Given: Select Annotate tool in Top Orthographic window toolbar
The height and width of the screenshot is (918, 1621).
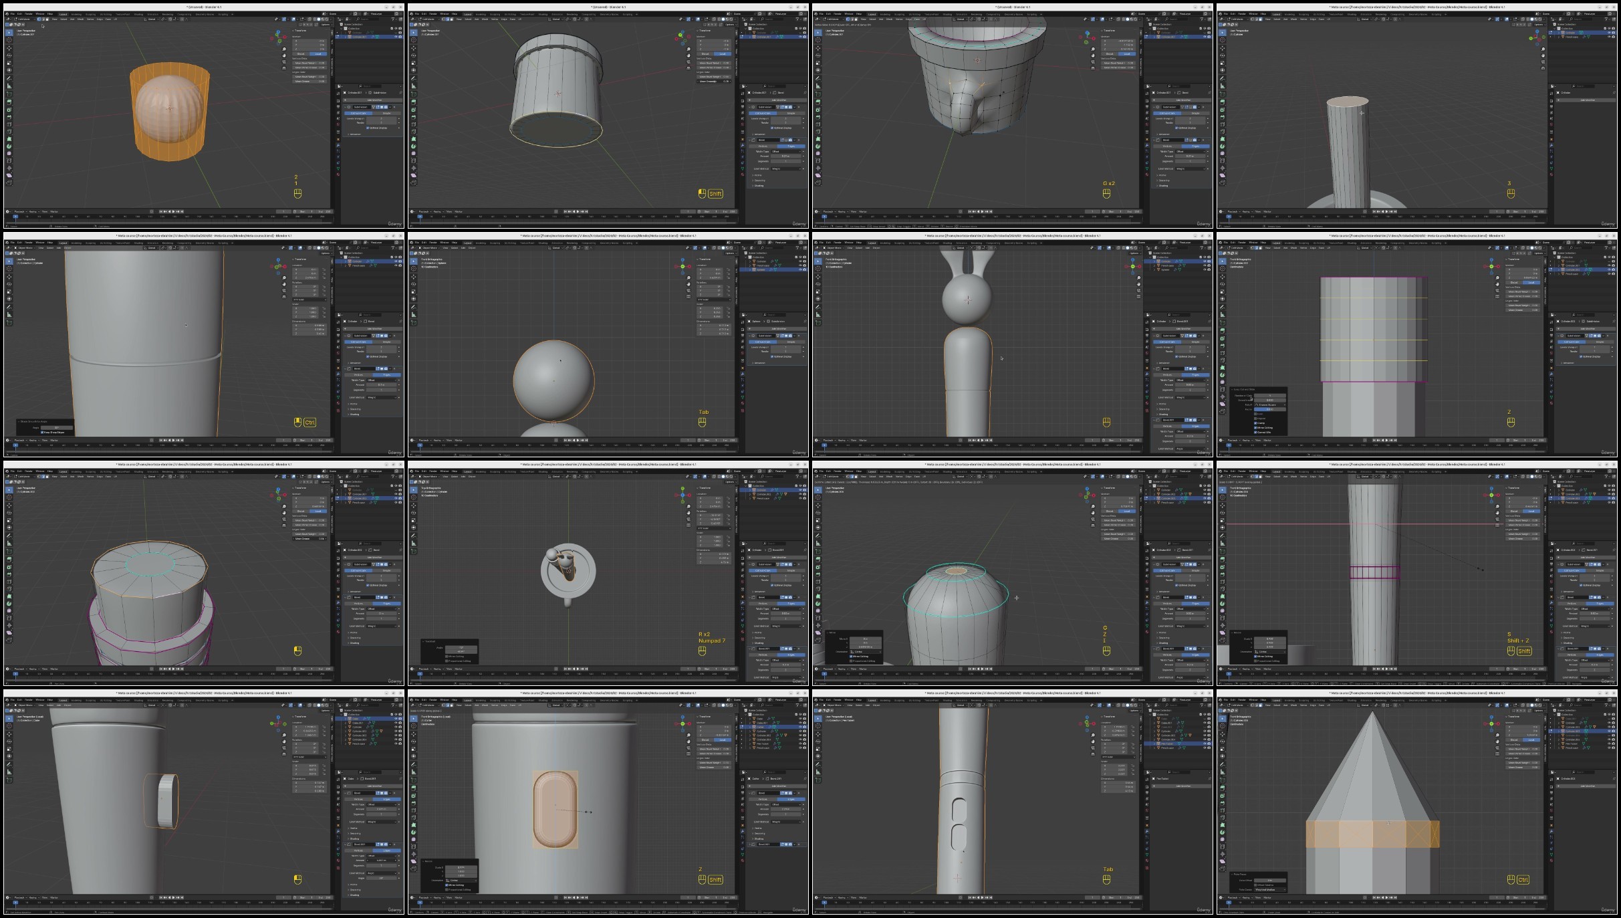Looking at the screenshot, I should coord(413,536).
